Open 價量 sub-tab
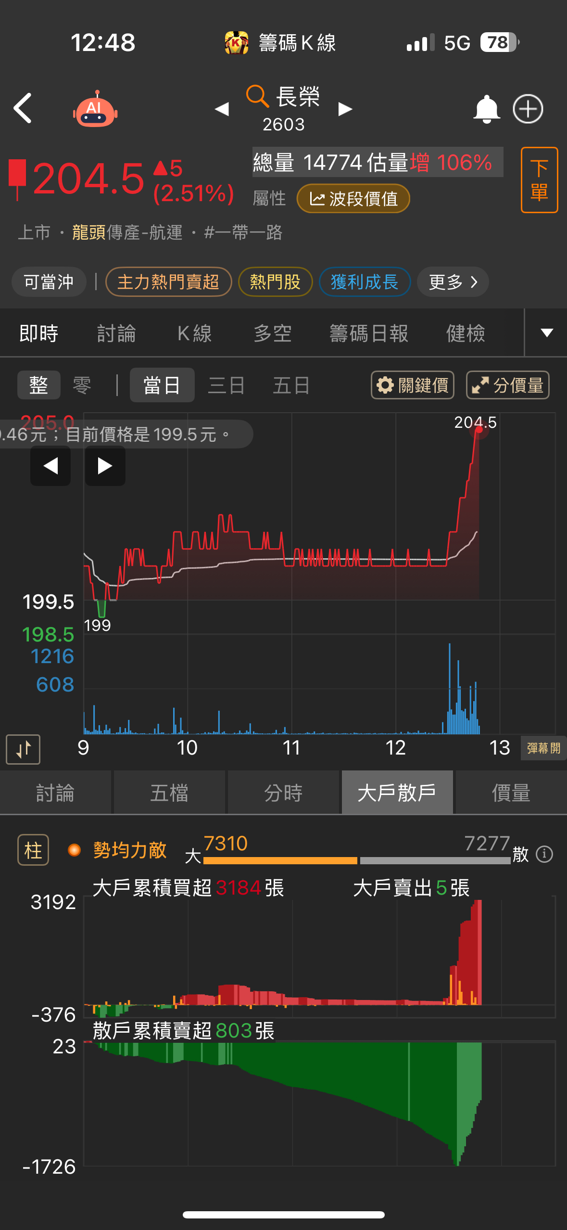 pos(511,793)
